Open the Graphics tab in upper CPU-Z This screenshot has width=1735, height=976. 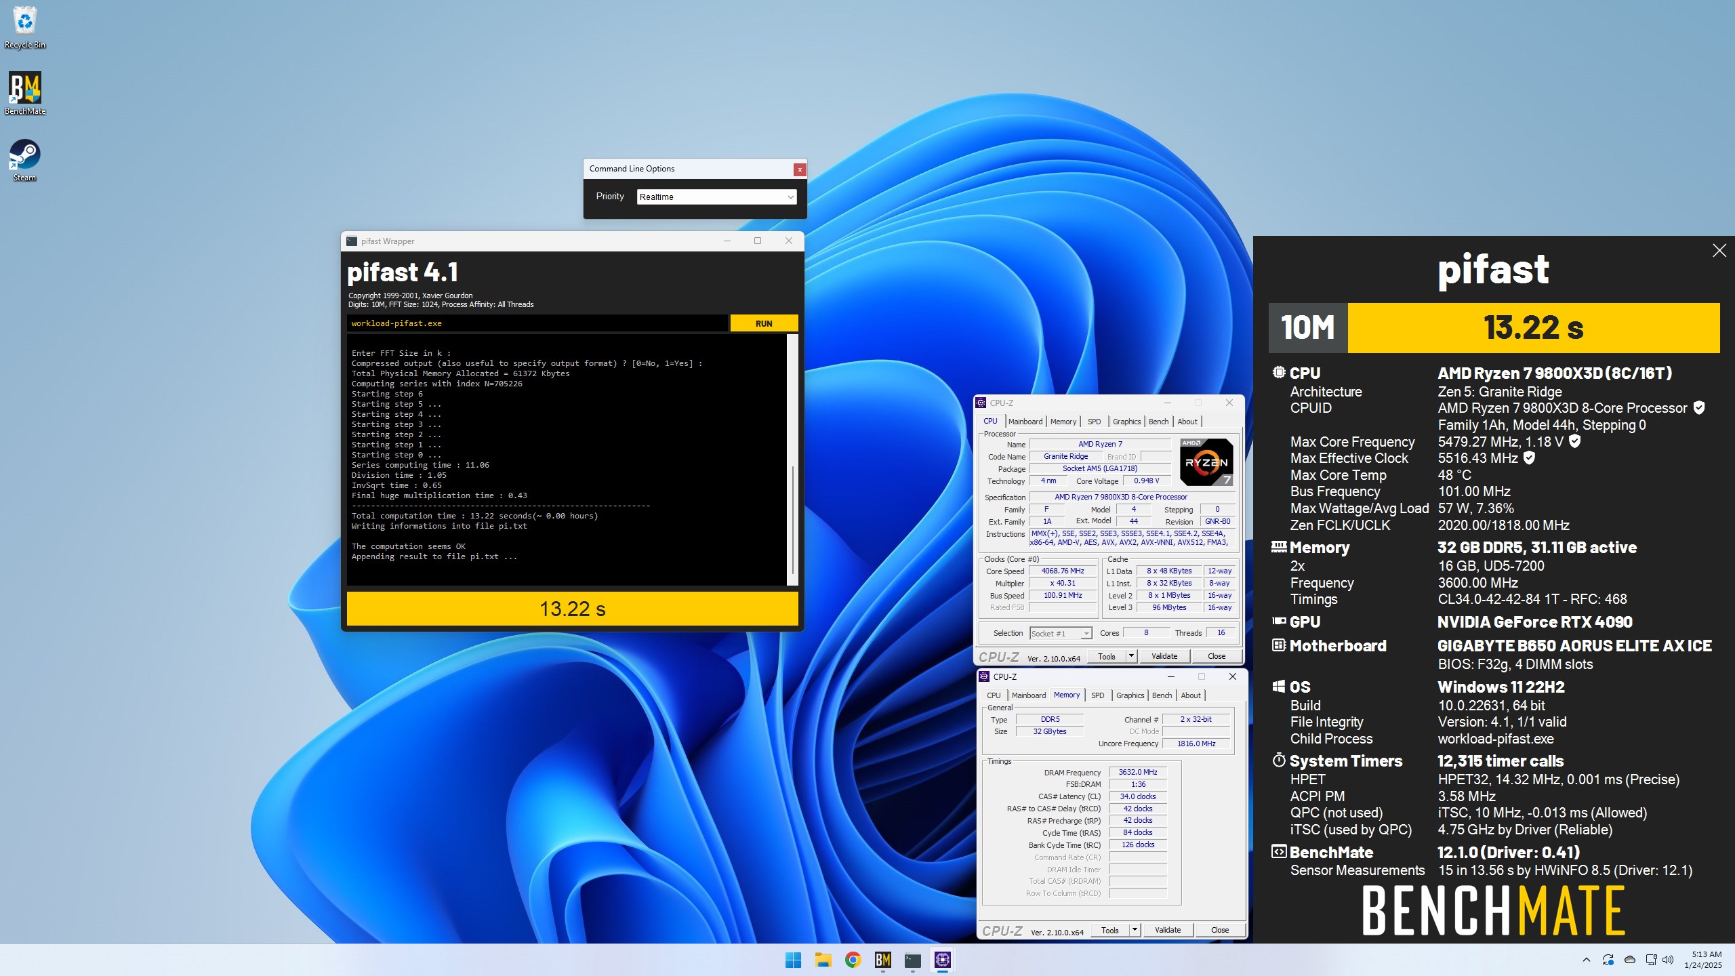coord(1127,422)
